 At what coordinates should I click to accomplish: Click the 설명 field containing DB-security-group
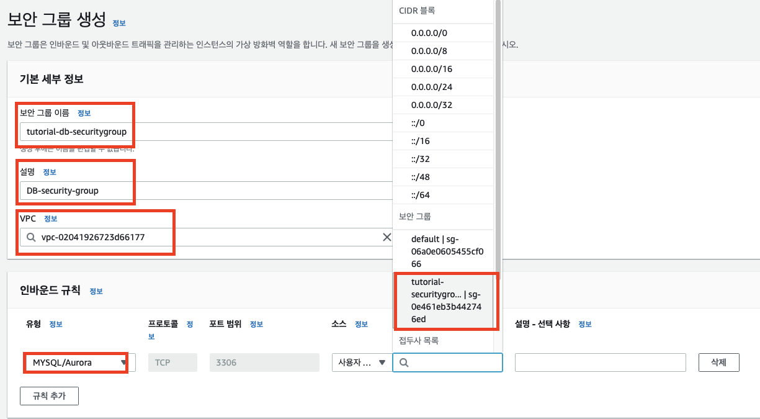[x=207, y=191]
